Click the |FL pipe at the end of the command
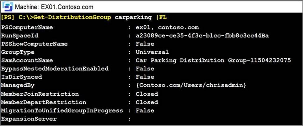Image resolution: width=303 pixels, height=126 pixels. (161, 17)
